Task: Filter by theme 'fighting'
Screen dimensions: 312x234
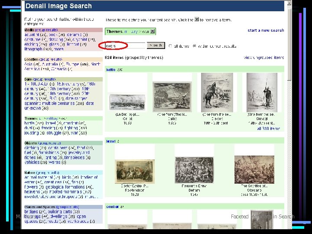Action: coord(71,128)
